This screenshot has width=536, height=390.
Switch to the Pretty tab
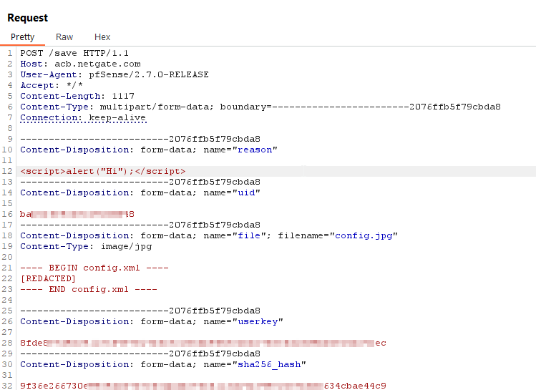(x=23, y=37)
